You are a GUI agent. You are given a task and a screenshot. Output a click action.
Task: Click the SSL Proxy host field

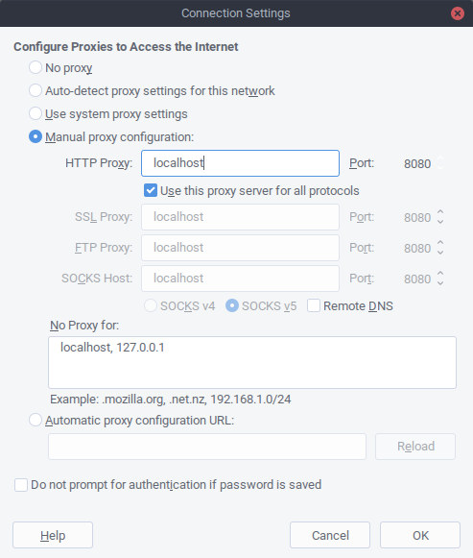pyautogui.click(x=240, y=217)
